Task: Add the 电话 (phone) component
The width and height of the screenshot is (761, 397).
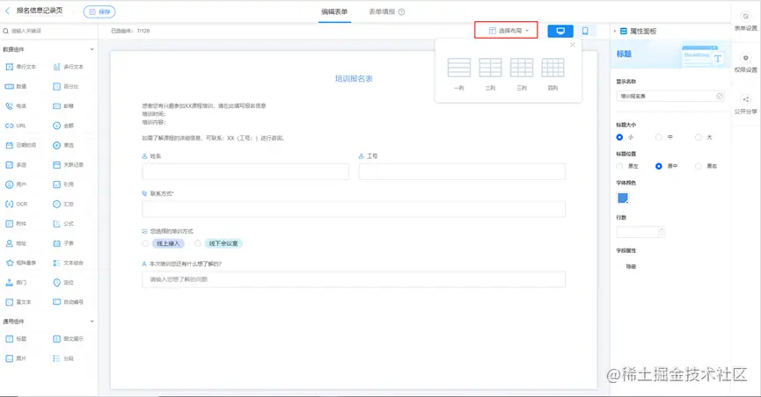Action: click(16, 105)
